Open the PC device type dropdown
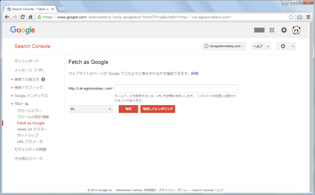This screenshot has height=195, width=315. 91,109
